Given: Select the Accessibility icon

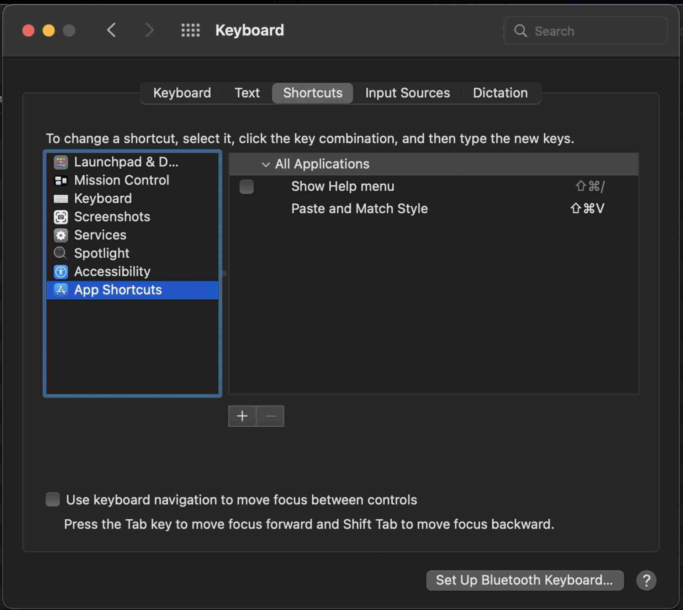Looking at the screenshot, I should click(60, 271).
